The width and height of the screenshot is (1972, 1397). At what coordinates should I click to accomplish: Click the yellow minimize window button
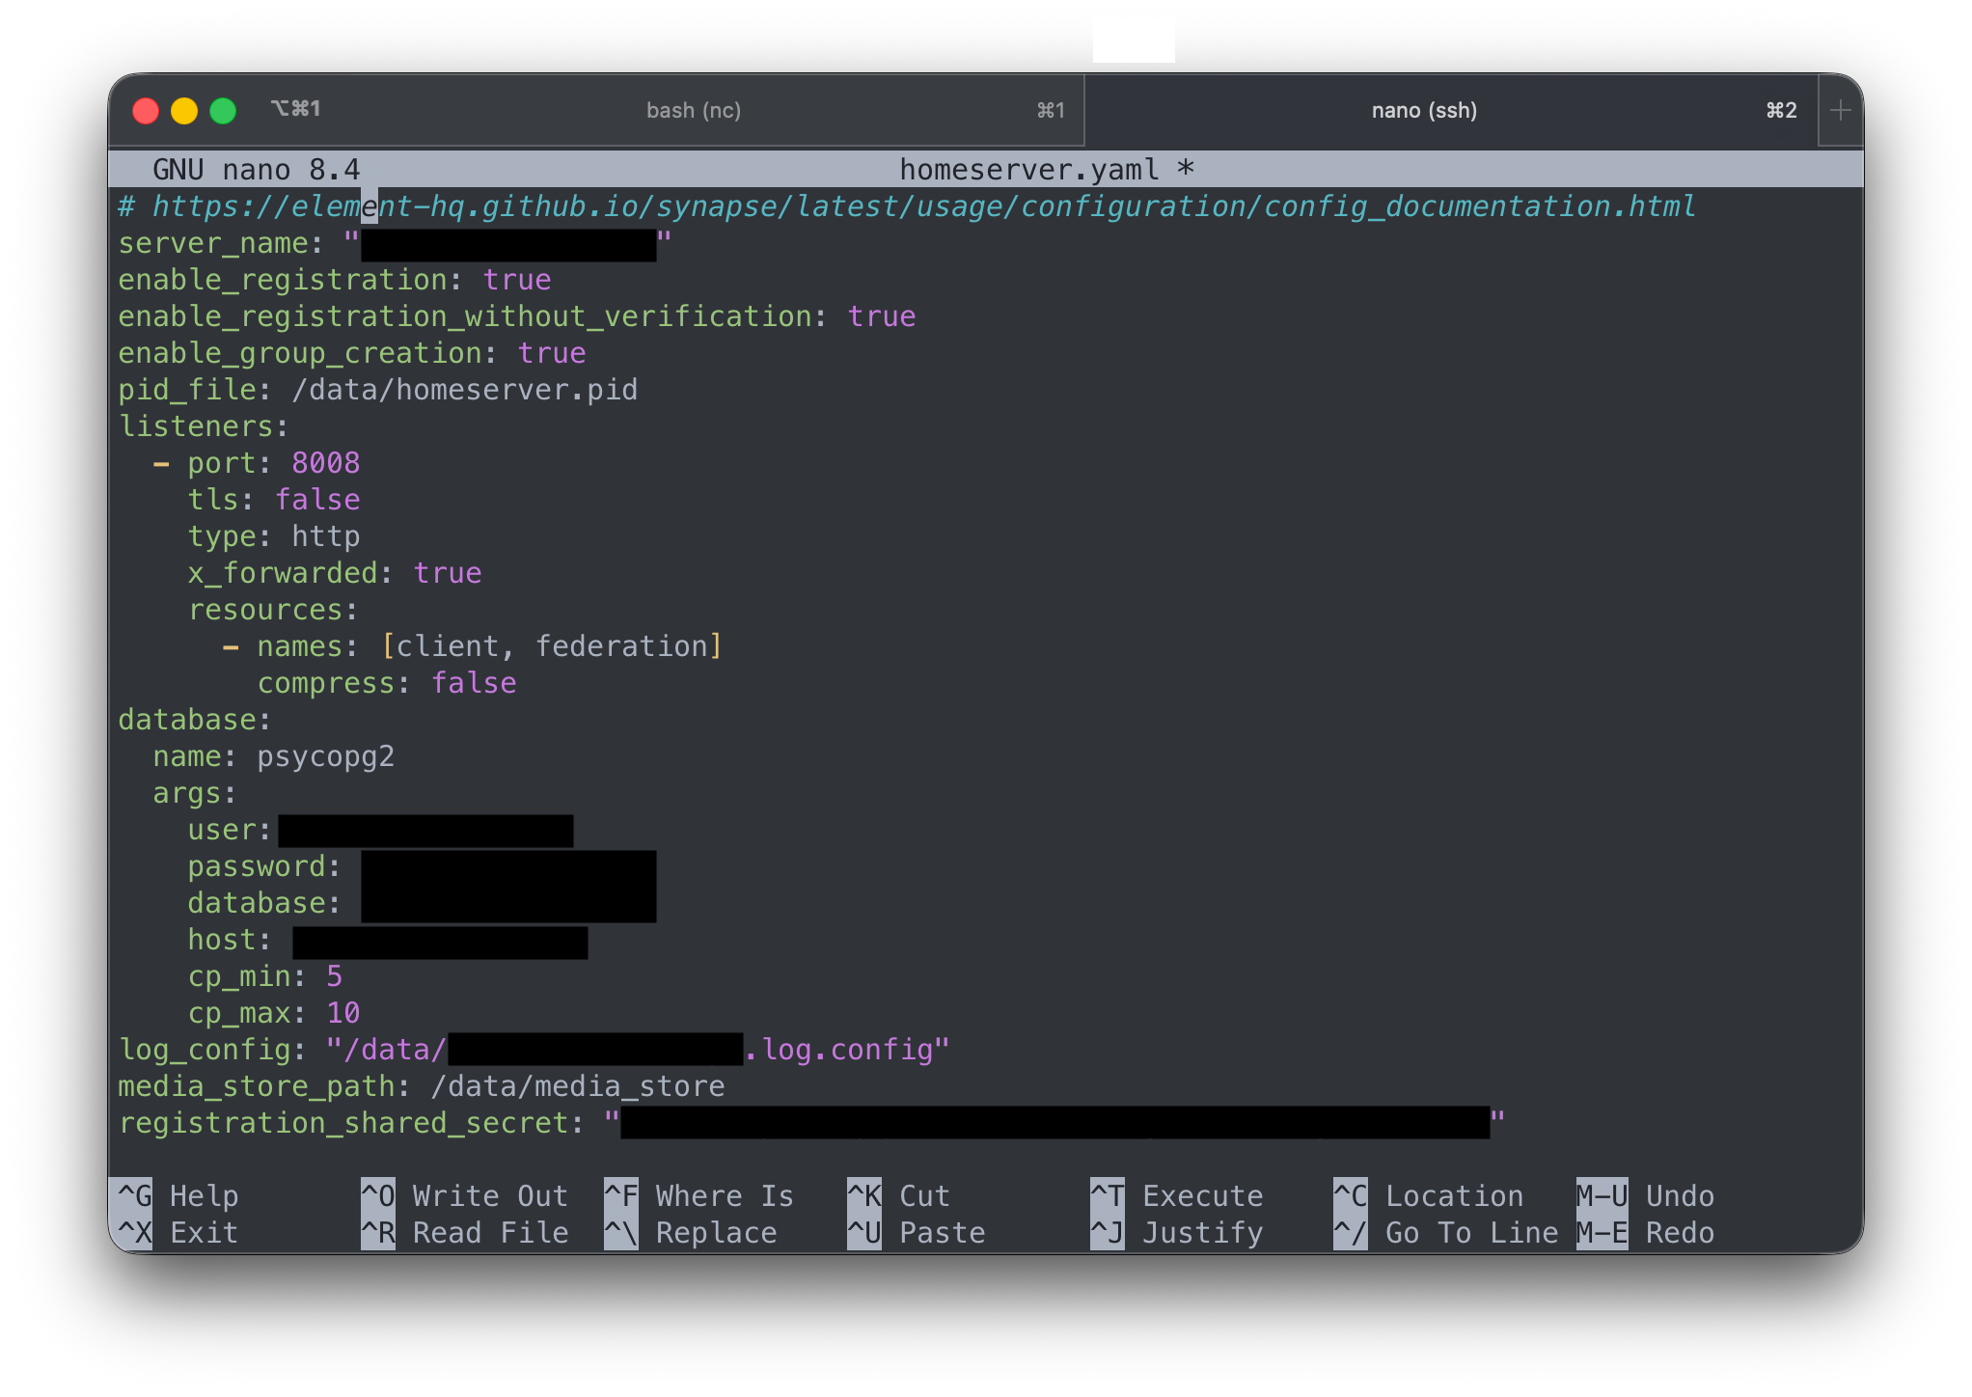184,111
